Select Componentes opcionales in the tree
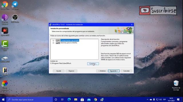The image size is (183, 102). (x=70, y=40)
